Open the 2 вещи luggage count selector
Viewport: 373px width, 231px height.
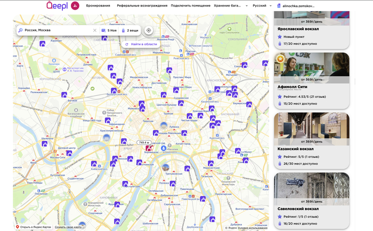click(x=131, y=30)
